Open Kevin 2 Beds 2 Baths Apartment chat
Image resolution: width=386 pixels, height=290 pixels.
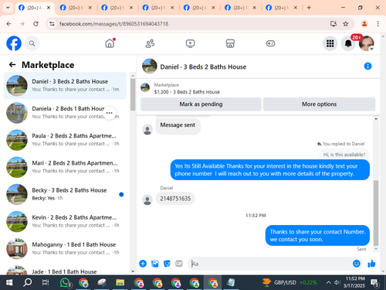pos(65,221)
